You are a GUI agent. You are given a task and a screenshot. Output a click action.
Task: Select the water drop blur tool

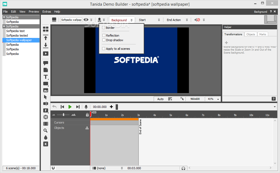click(x=46, y=137)
